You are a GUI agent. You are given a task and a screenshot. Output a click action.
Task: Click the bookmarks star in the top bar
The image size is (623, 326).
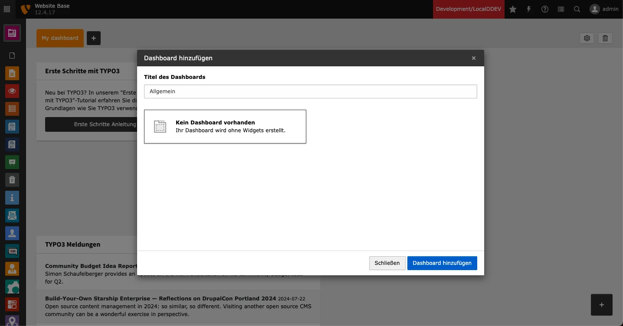point(513,9)
